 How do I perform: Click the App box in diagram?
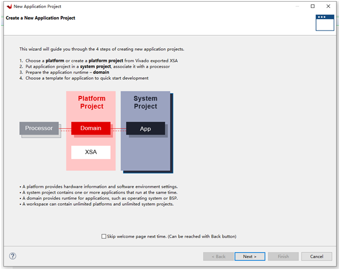coord(146,129)
